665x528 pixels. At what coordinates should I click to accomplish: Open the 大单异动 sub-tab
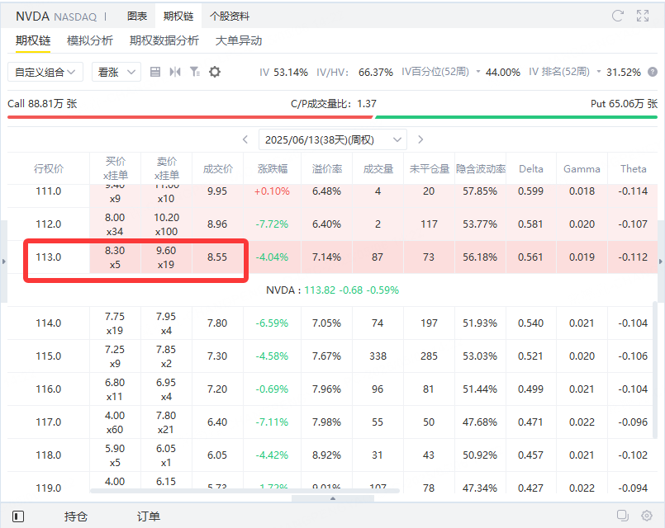(239, 40)
